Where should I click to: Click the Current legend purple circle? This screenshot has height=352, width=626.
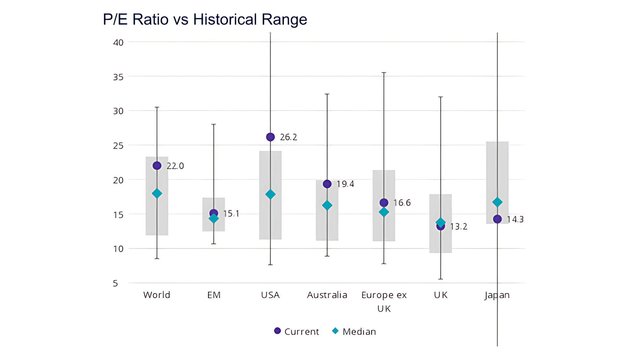(x=277, y=331)
